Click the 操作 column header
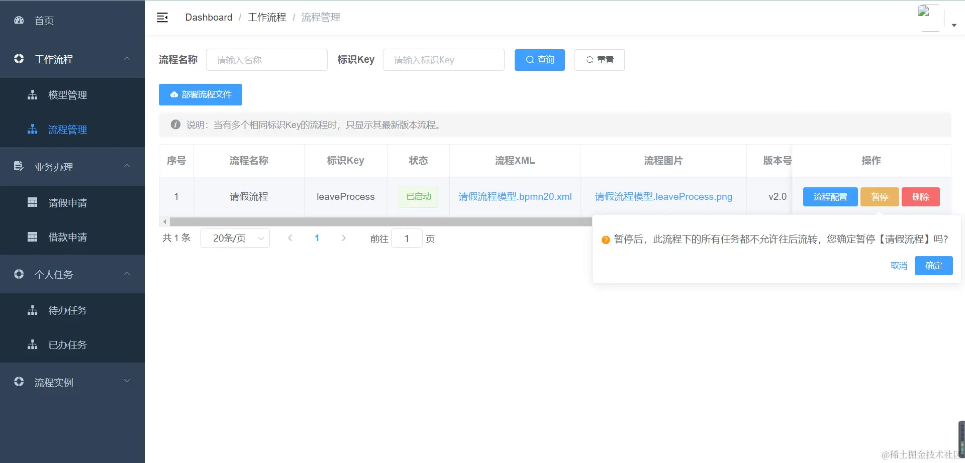 [871, 161]
